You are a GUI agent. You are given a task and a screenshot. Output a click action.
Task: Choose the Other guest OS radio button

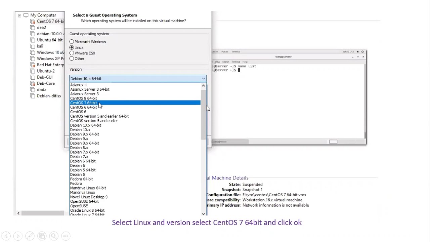point(72,58)
